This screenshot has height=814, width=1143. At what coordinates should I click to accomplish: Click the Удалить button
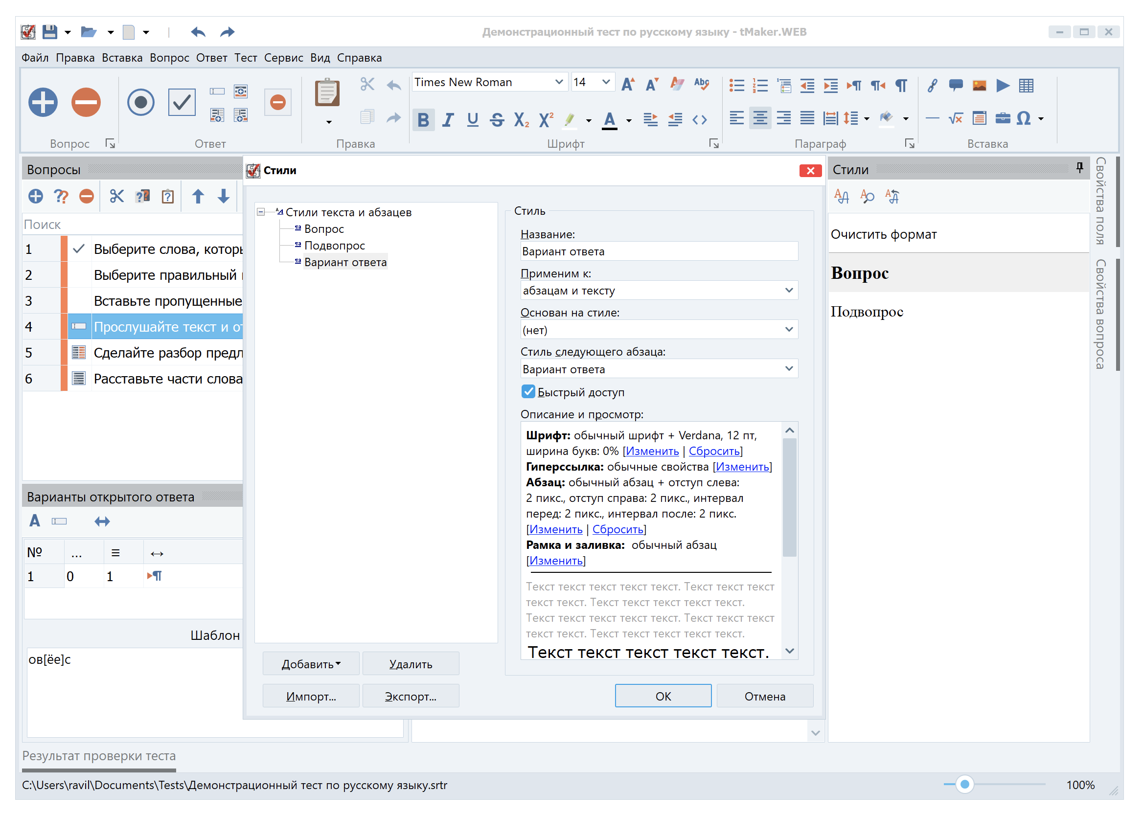411,664
